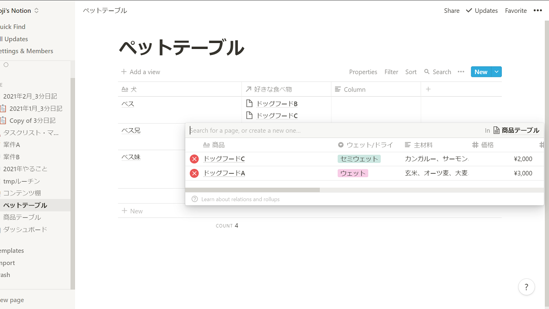Viewport: 549px width, 309px height.
Task: Open the help question mark button
Action: click(526, 287)
